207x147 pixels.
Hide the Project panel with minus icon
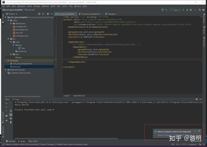coord(52,14)
